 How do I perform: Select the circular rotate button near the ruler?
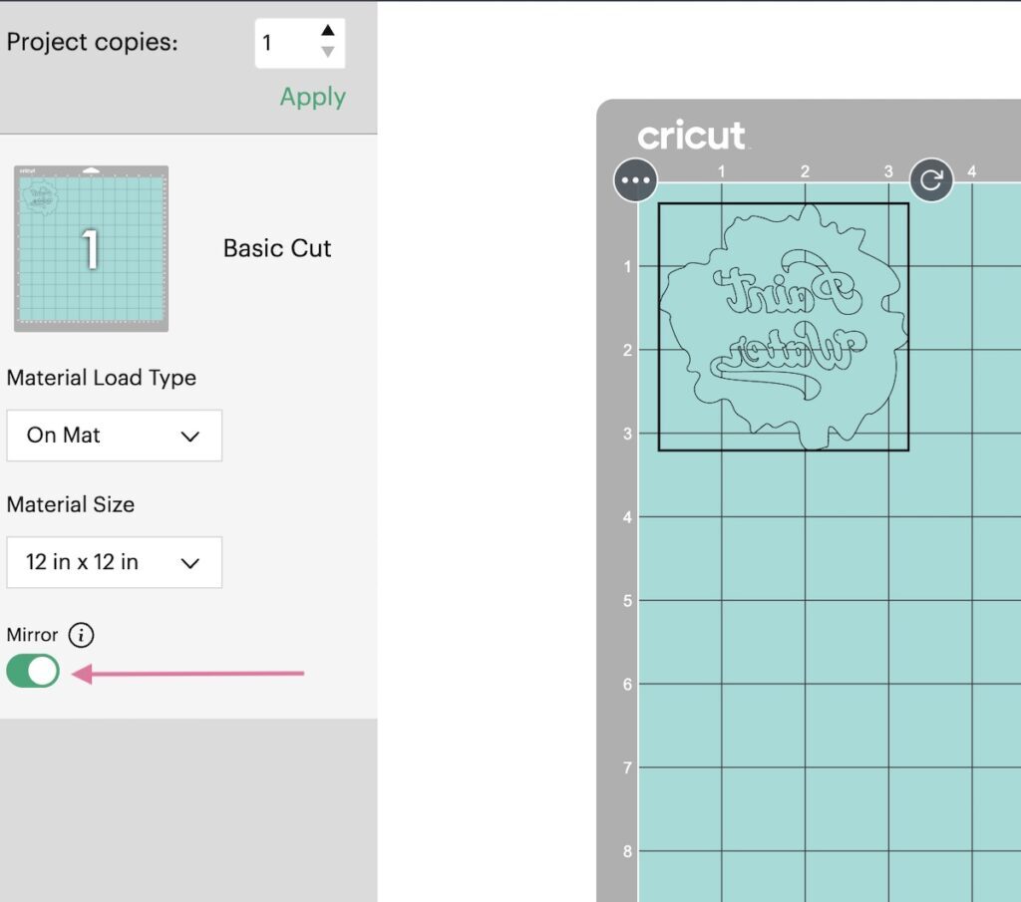930,180
